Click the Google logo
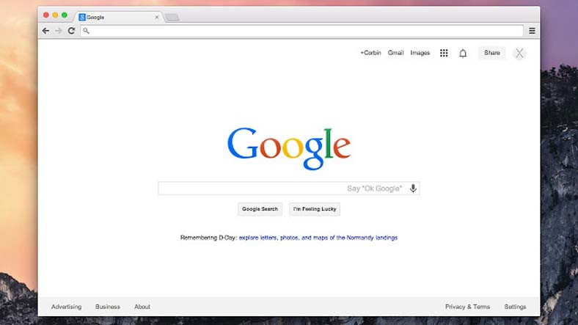Screen dimensions: 578x325 point(289,148)
